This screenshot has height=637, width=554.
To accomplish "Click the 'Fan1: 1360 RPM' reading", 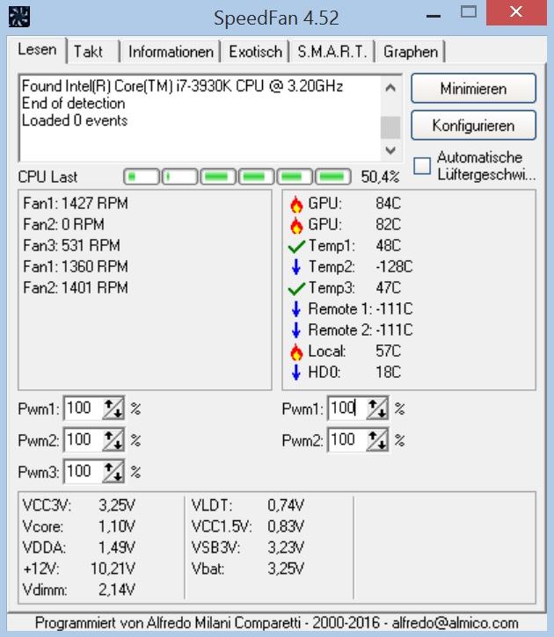I will tap(76, 266).
